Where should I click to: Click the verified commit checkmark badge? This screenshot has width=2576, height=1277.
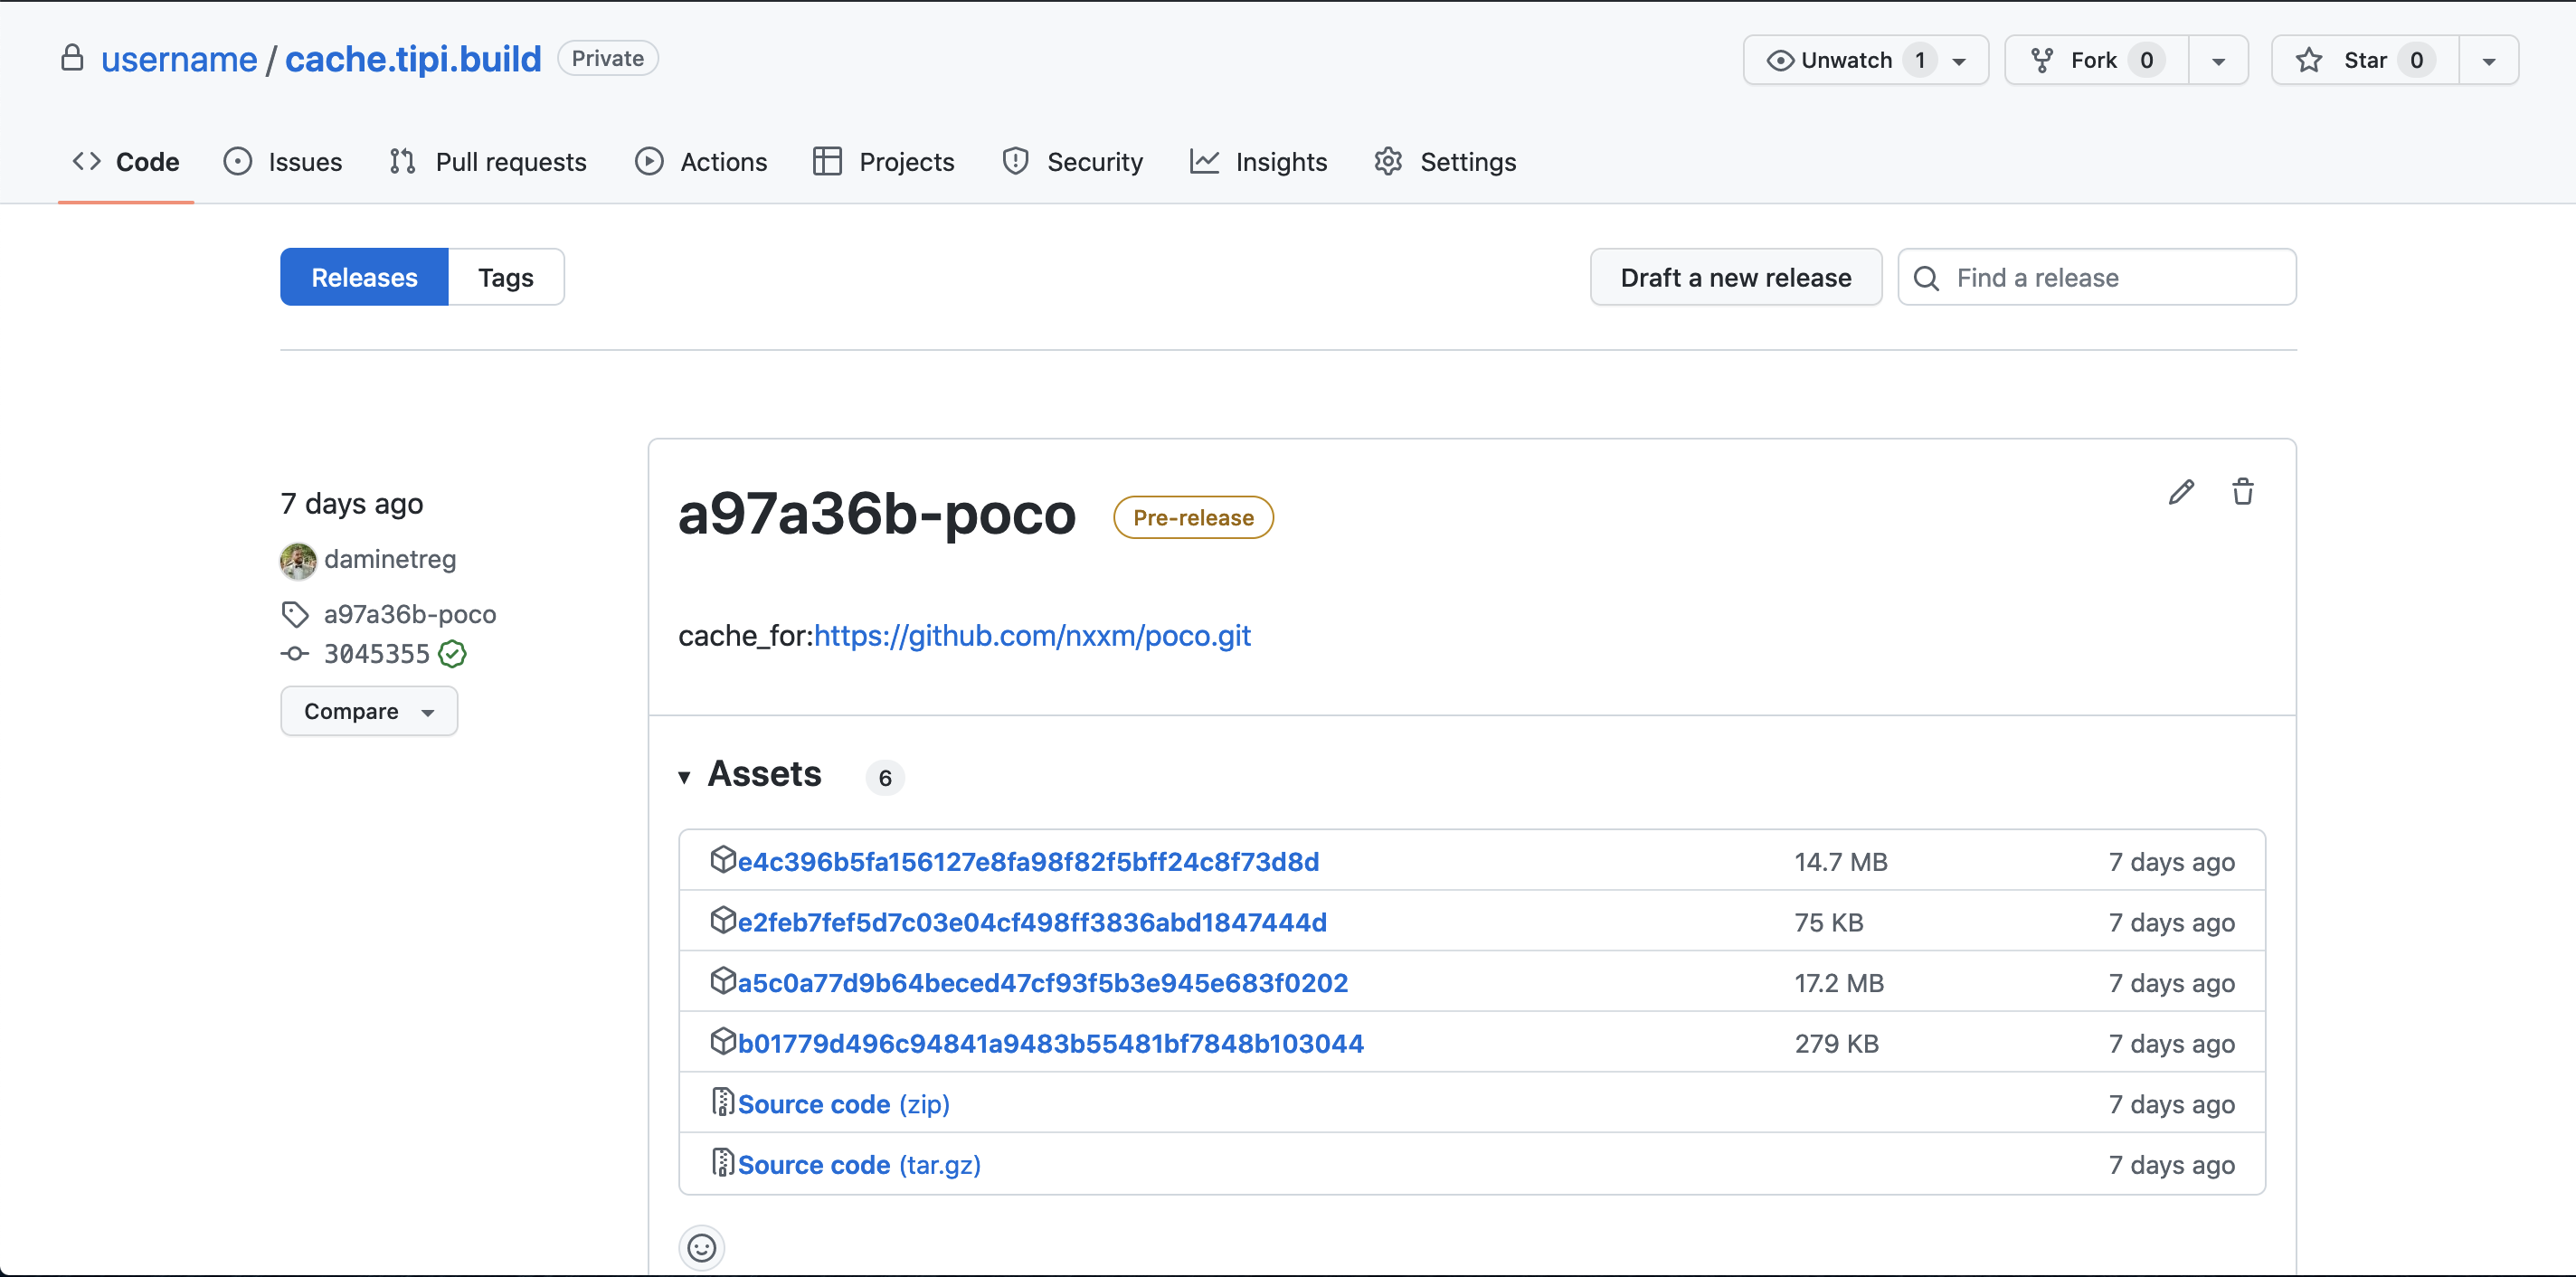pyautogui.click(x=452, y=654)
